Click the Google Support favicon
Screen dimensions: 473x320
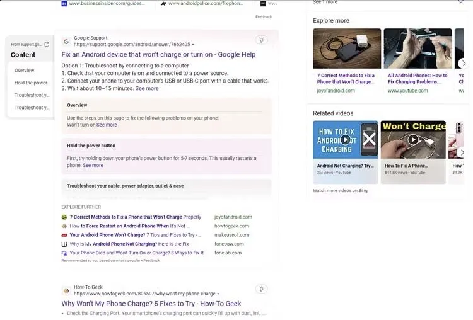coord(66,41)
